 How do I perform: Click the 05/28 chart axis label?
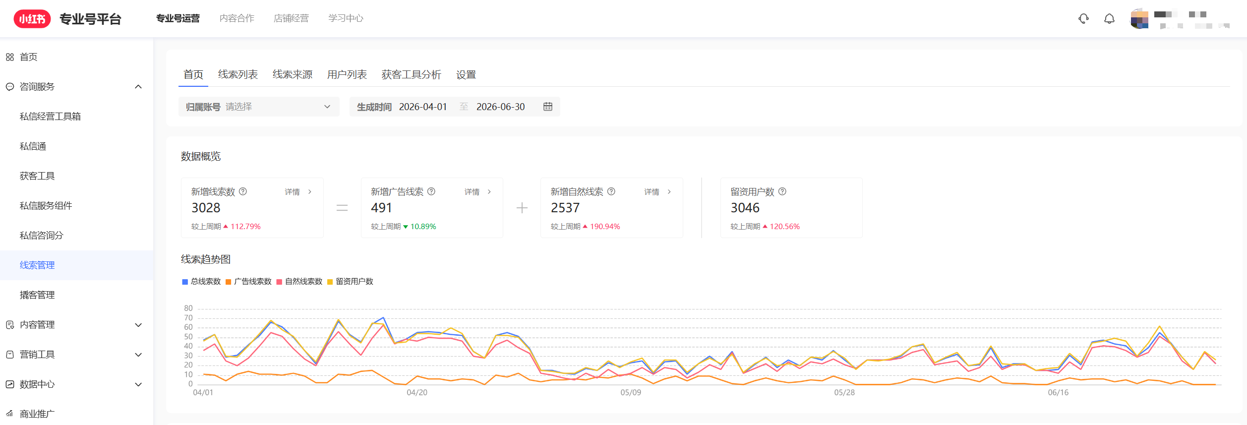[x=844, y=392]
